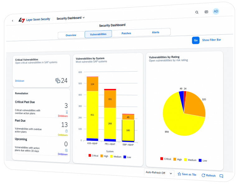239x184 pixels.
Task: Open the Patches tab
Action: (x=126, y=33)
